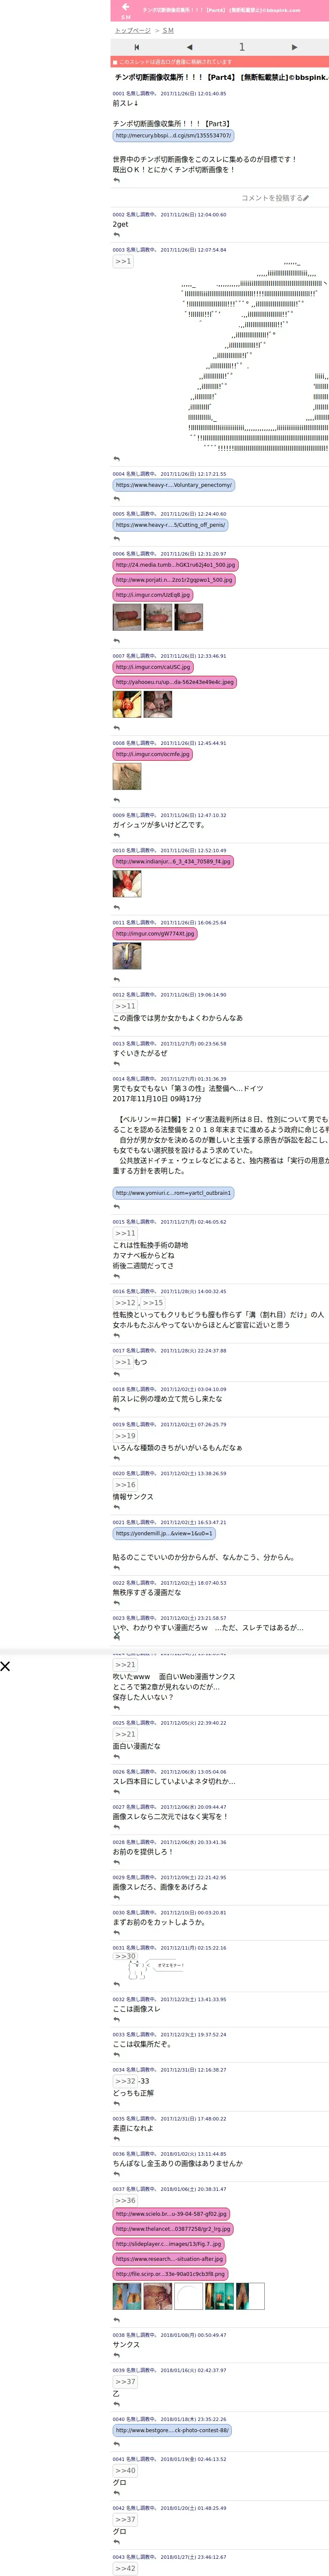This screenshot has height=2576, width=329.
Task: Click the reply arrow under post 0003
Action: click(x=117, y=459)
